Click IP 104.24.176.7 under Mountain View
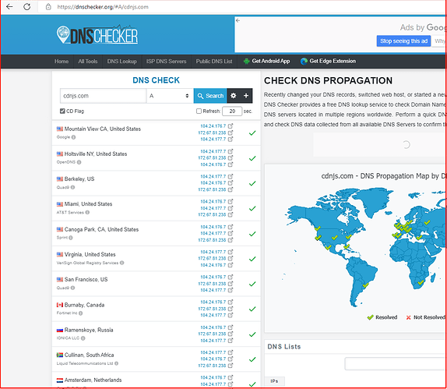 click(213, 126)
